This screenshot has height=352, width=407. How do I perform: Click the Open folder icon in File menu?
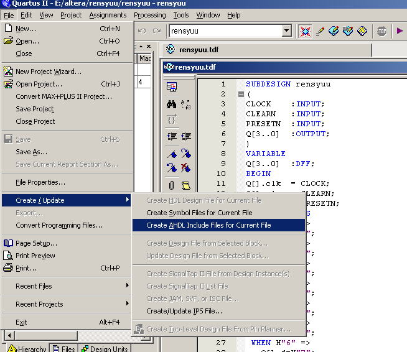click(8, 40)
